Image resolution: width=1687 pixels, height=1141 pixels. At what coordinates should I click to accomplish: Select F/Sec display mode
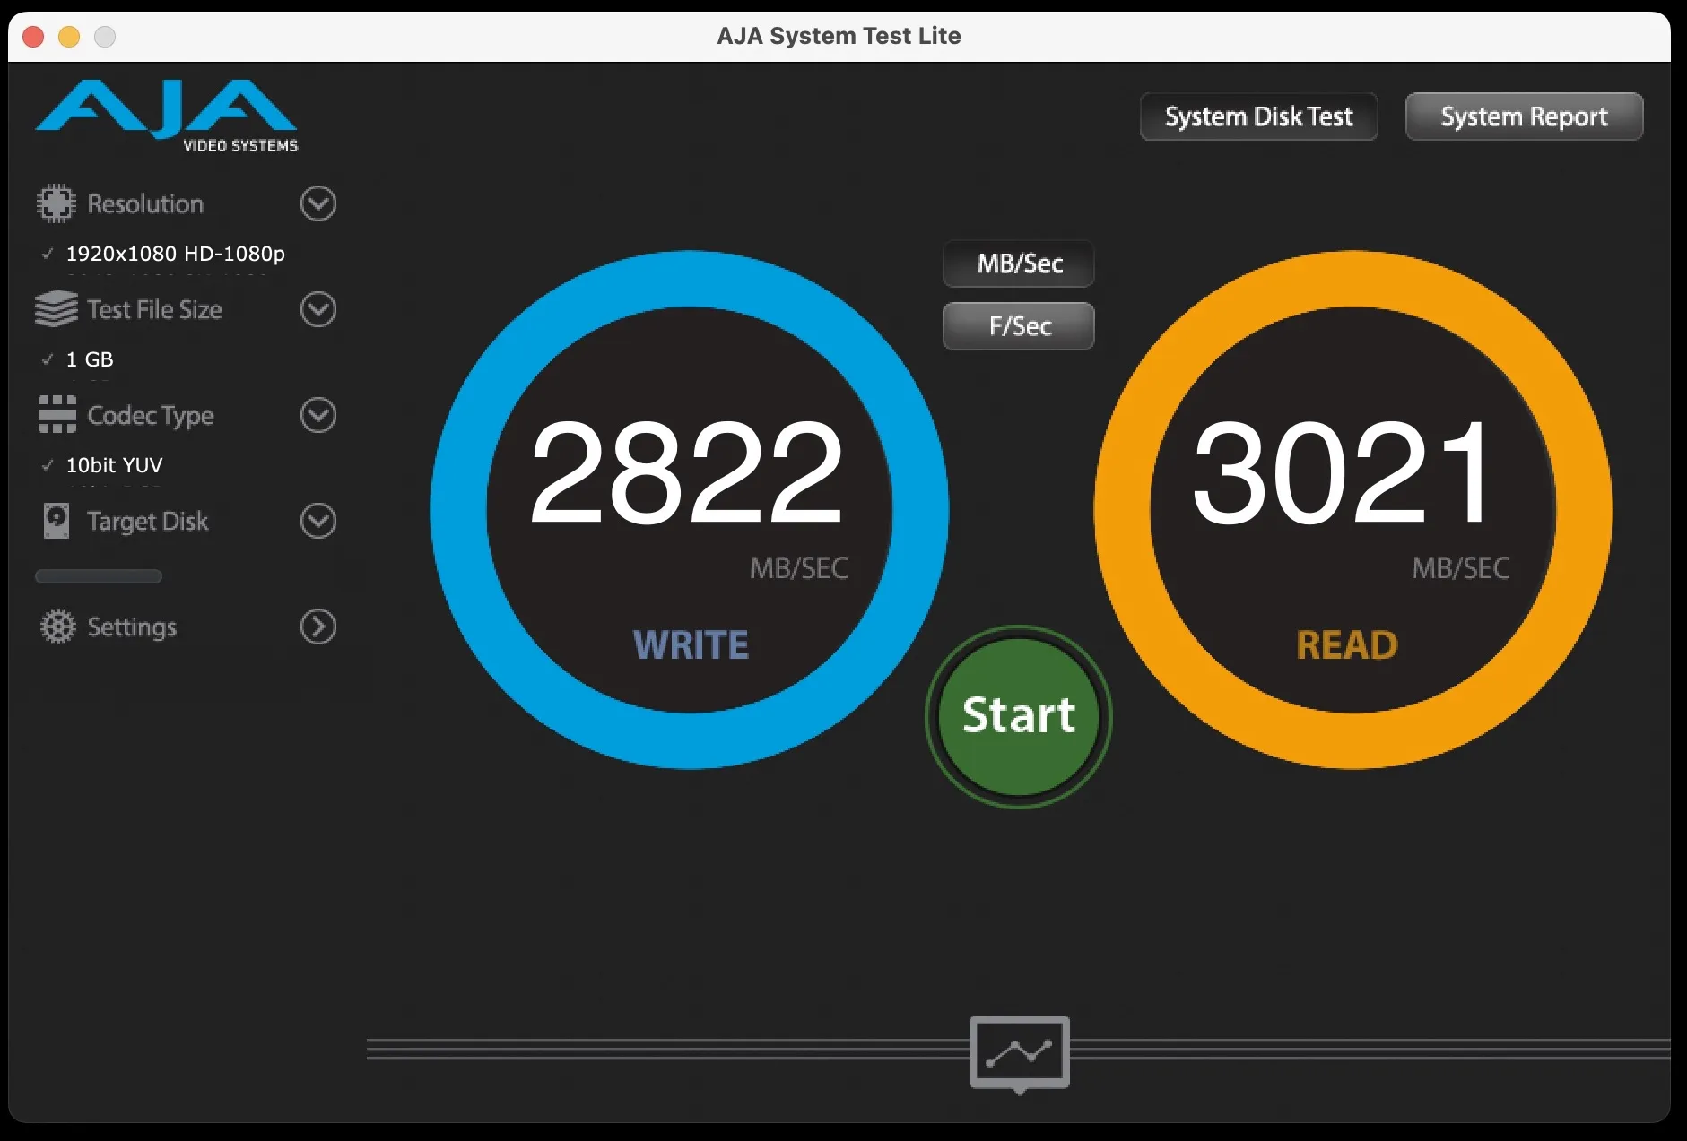click(1018, 325)
